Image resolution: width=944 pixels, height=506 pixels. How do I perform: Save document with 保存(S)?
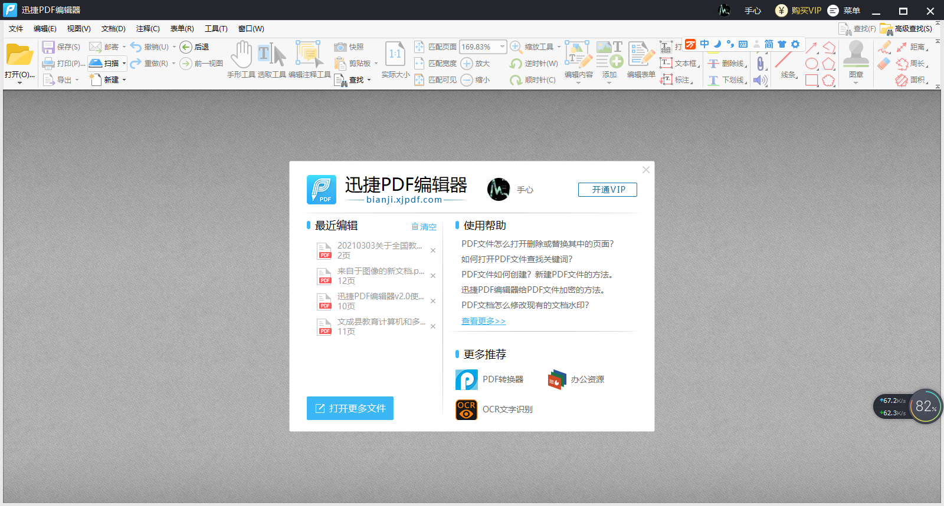point(61,47)
